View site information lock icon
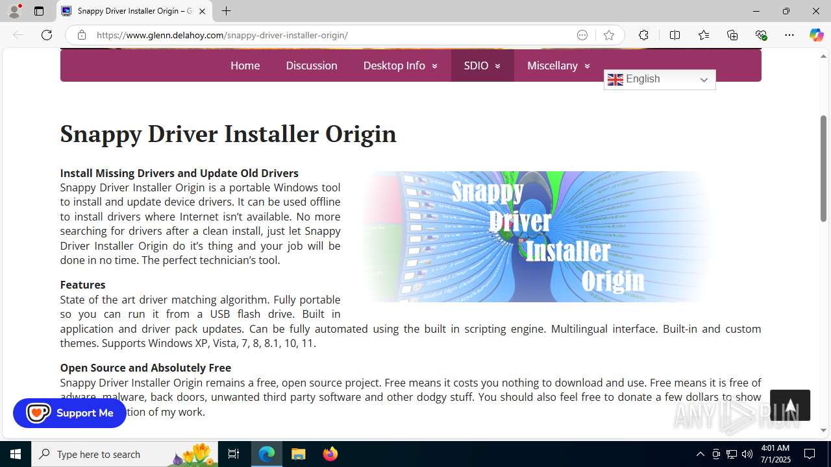The image size is (831, 467). point(81,35)
